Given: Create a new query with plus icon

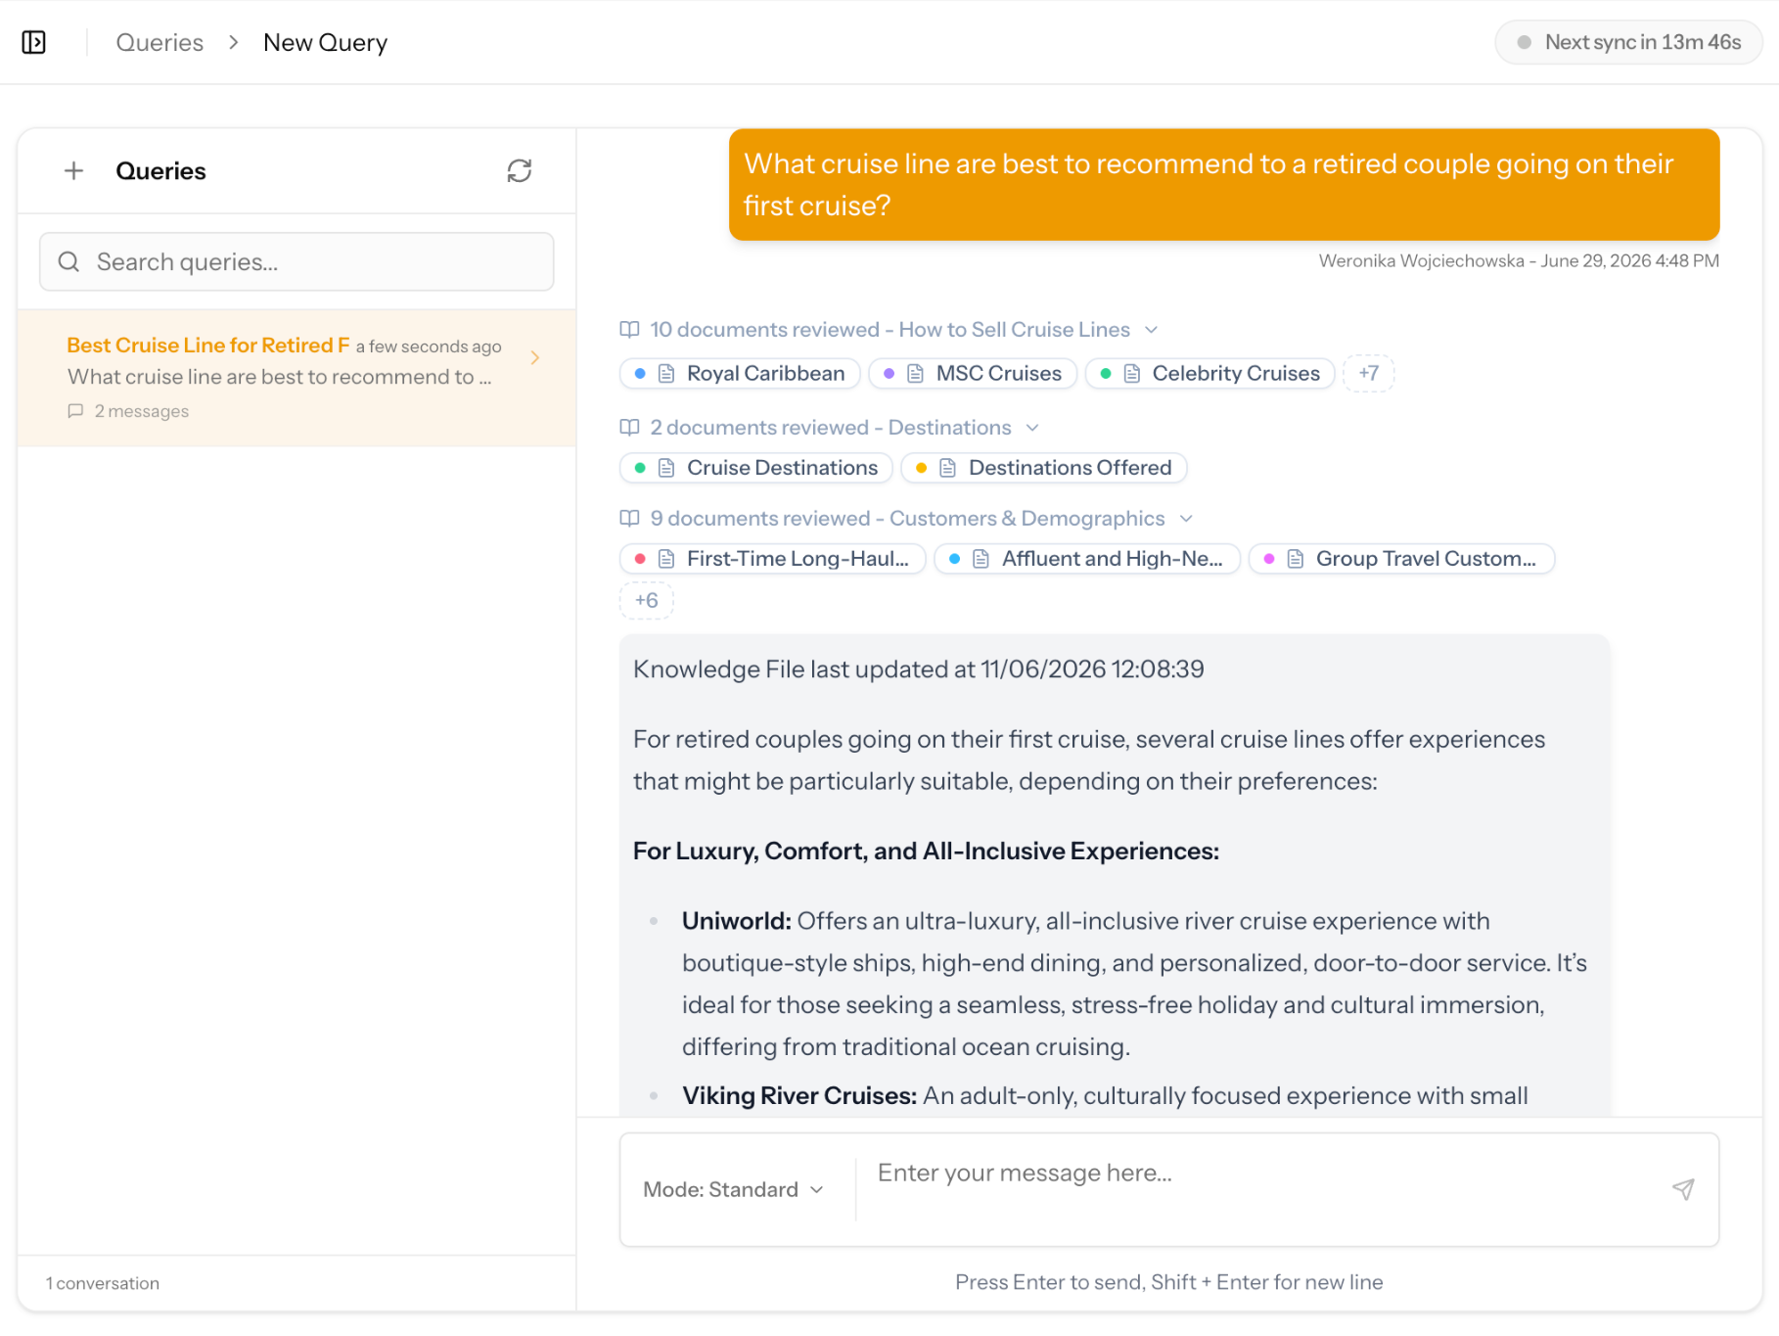Looking at the screenshot, I should point(73,171).
